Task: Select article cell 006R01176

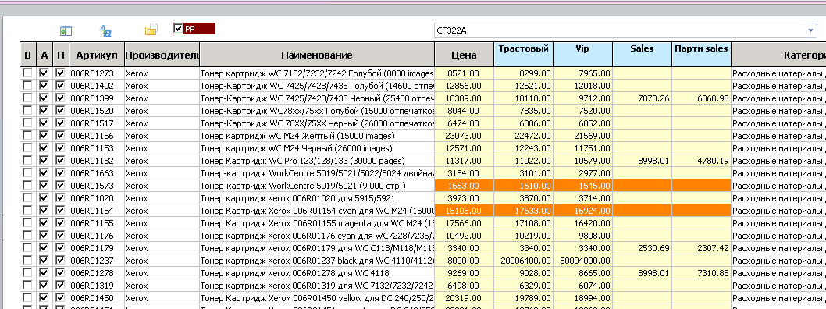Action: click(x=96, y=236)
